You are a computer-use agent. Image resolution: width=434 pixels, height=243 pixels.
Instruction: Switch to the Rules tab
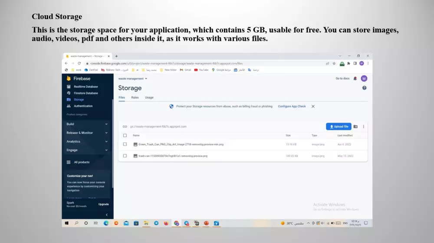pos(135,97)
